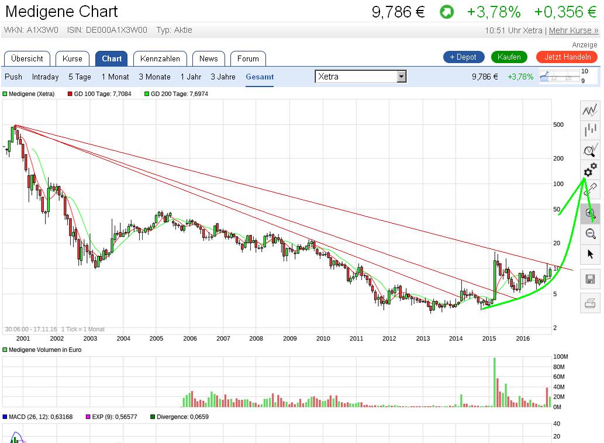This screenshot has height=443, width=604.
Task: Open the chart analysis magnifier tool
Action: tap(590, 151)
